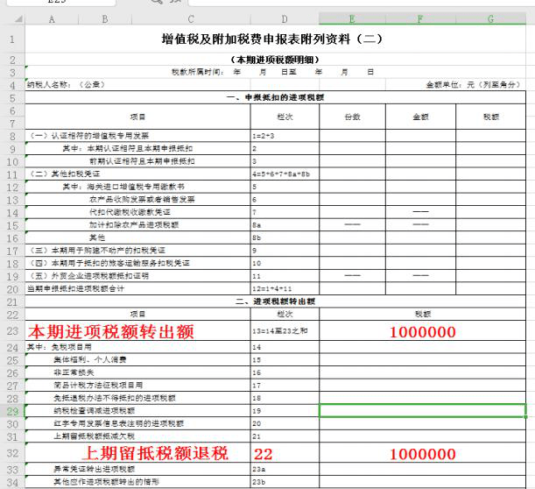The height and width of the screenshot is (489, 535).
Task: Click 免抵退税办法不得抵扣的进项税额 cell
Action: 137,398
